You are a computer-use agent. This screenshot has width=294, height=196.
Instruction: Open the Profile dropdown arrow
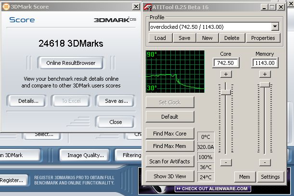pos(275,26)
